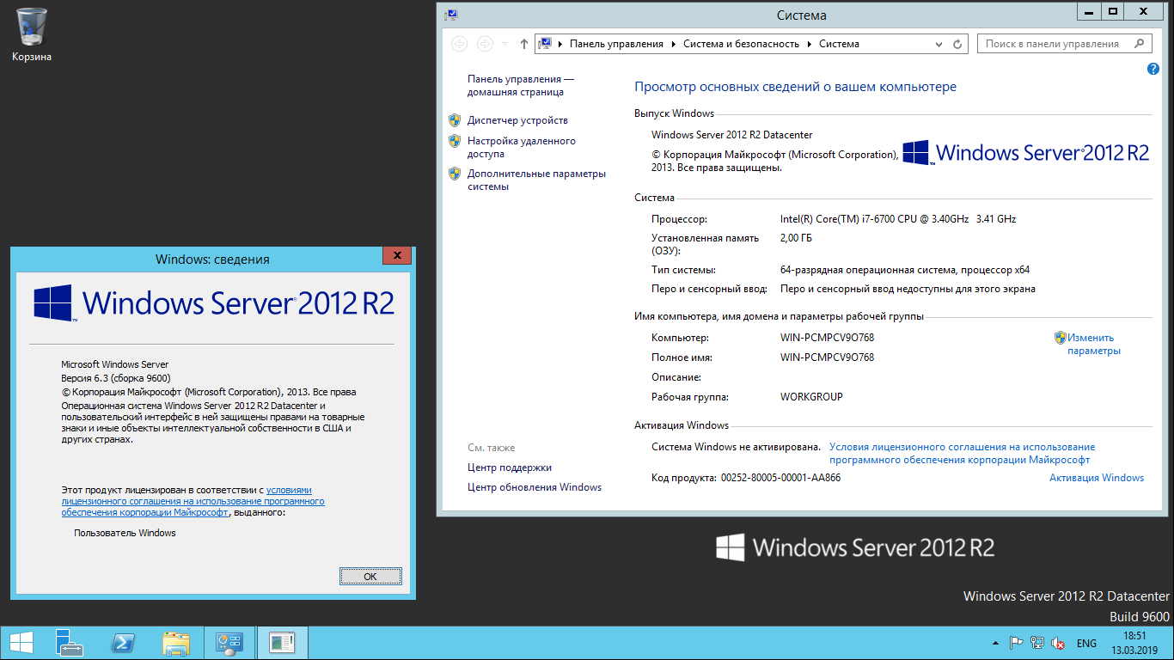Click the shield icon next to 'Изменить параметры'

(x=1061, y=338)
